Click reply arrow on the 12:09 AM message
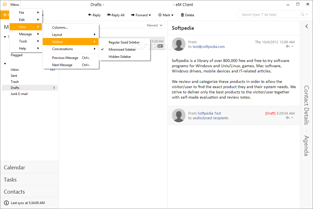 [288, 47]
